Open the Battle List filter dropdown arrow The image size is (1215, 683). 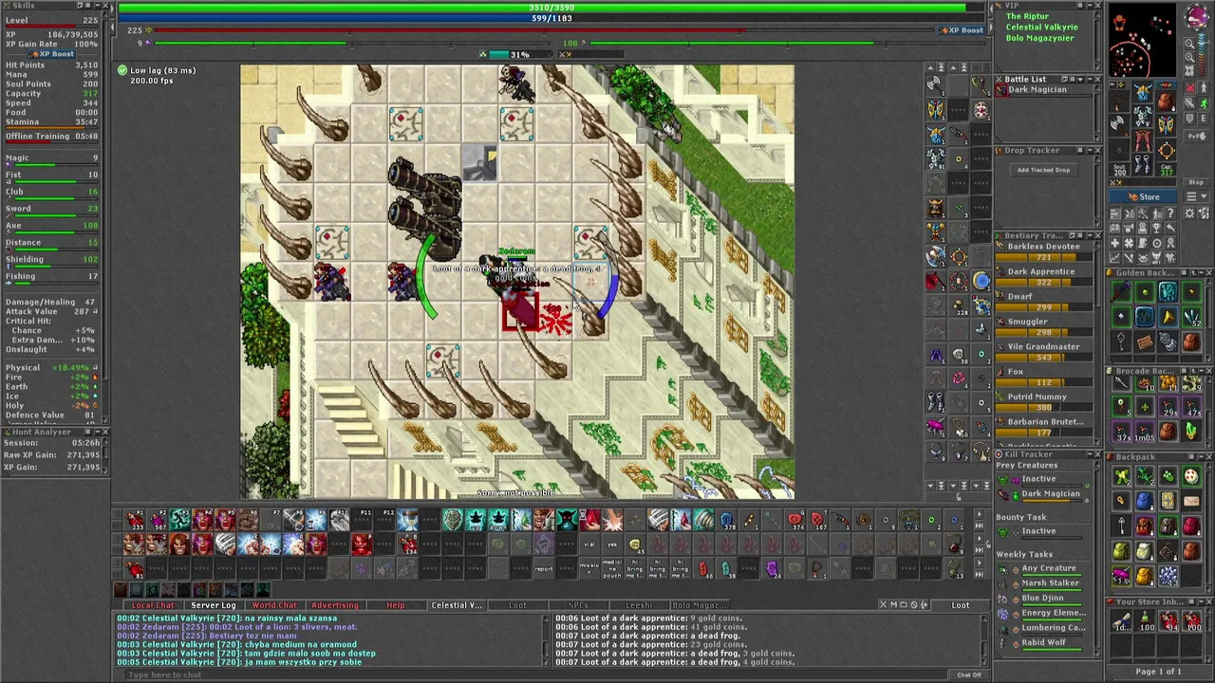coord(1080,79)
